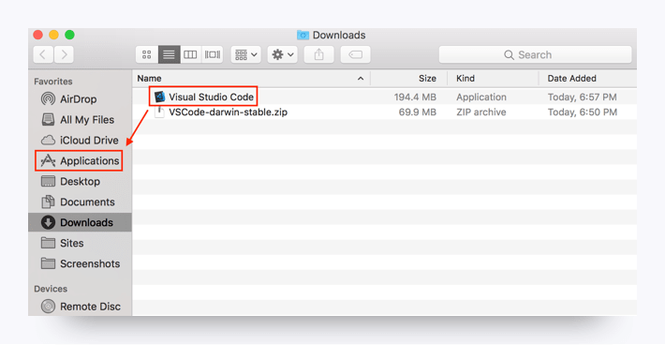
Task: Switch to icon view
Action: [x=147, y=54]
